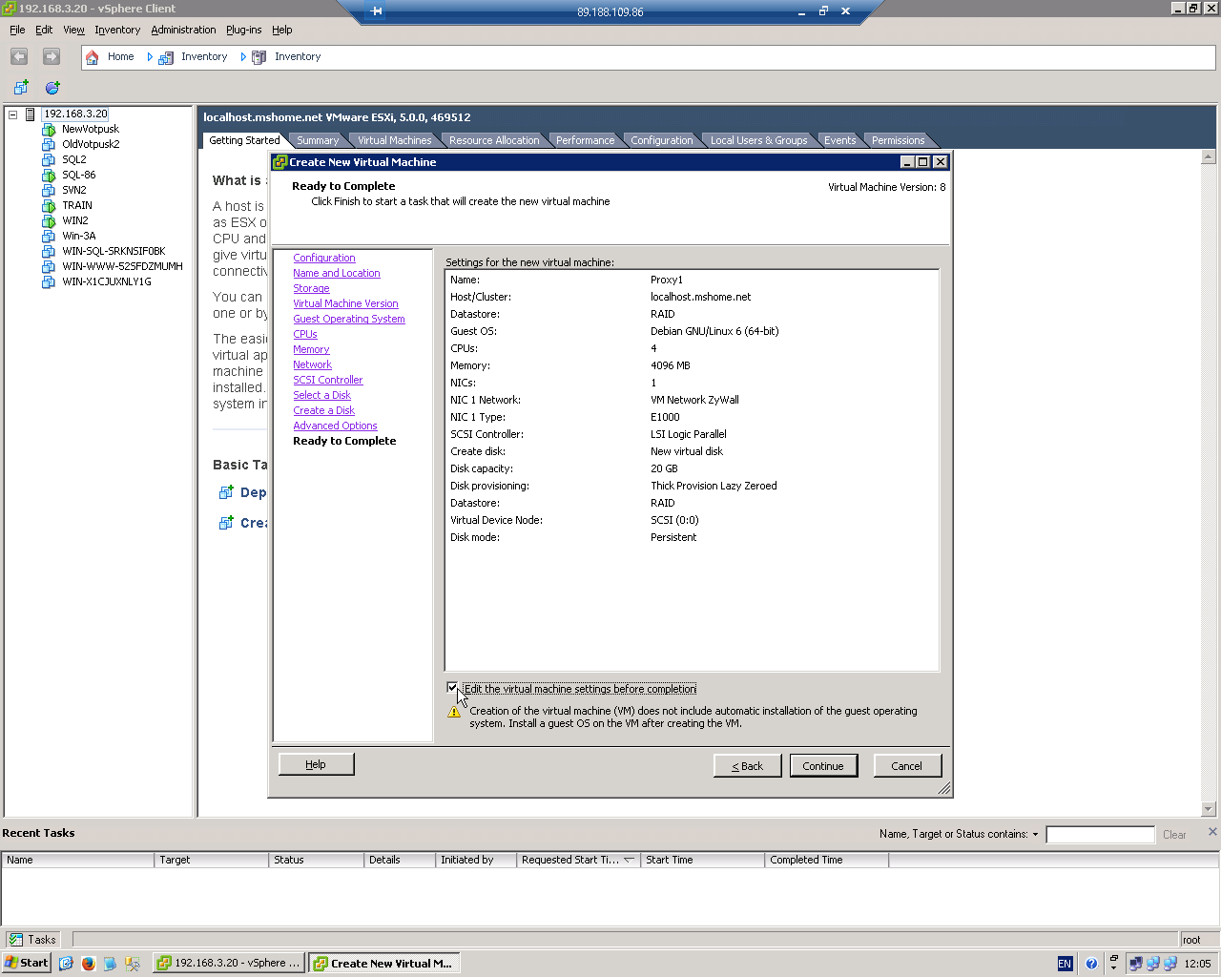Open the Plug-ins menu
1221x977 pixels.
pyautogui.click(x=243, y=31)
